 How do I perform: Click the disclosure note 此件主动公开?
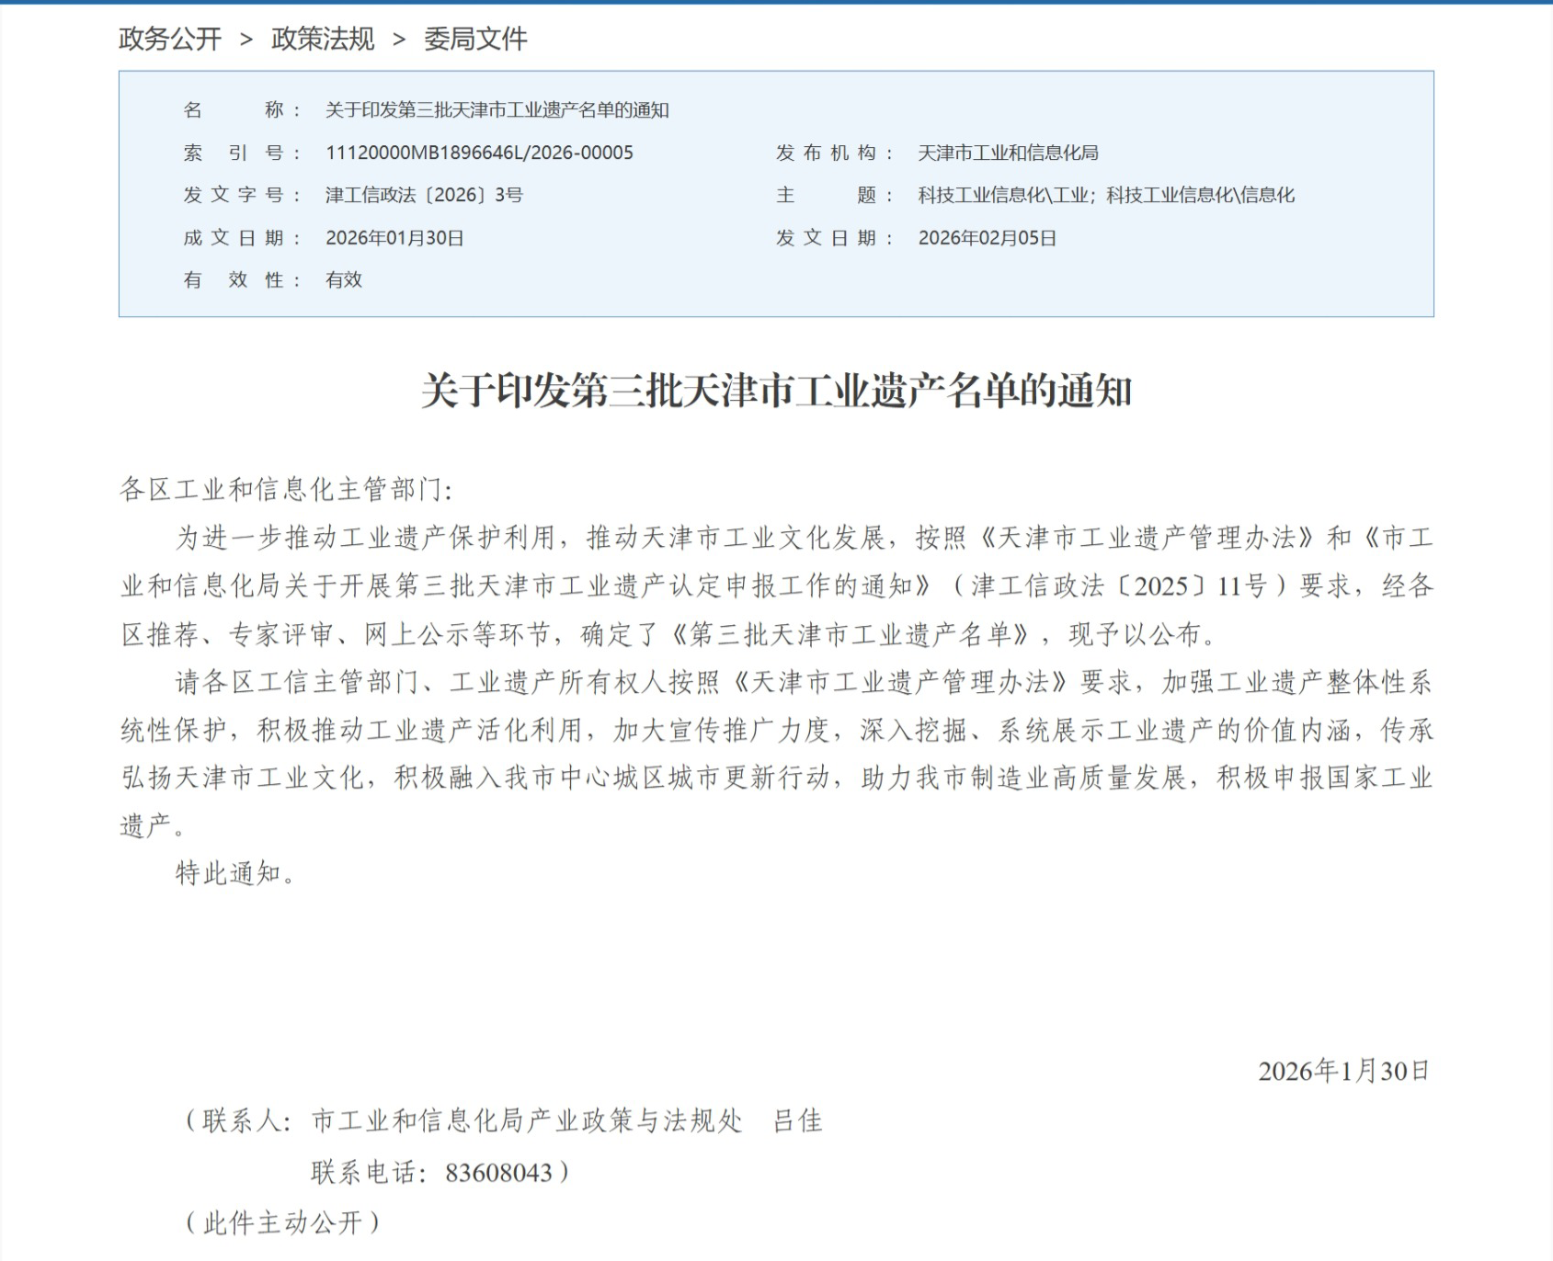tap(282, 1222)
